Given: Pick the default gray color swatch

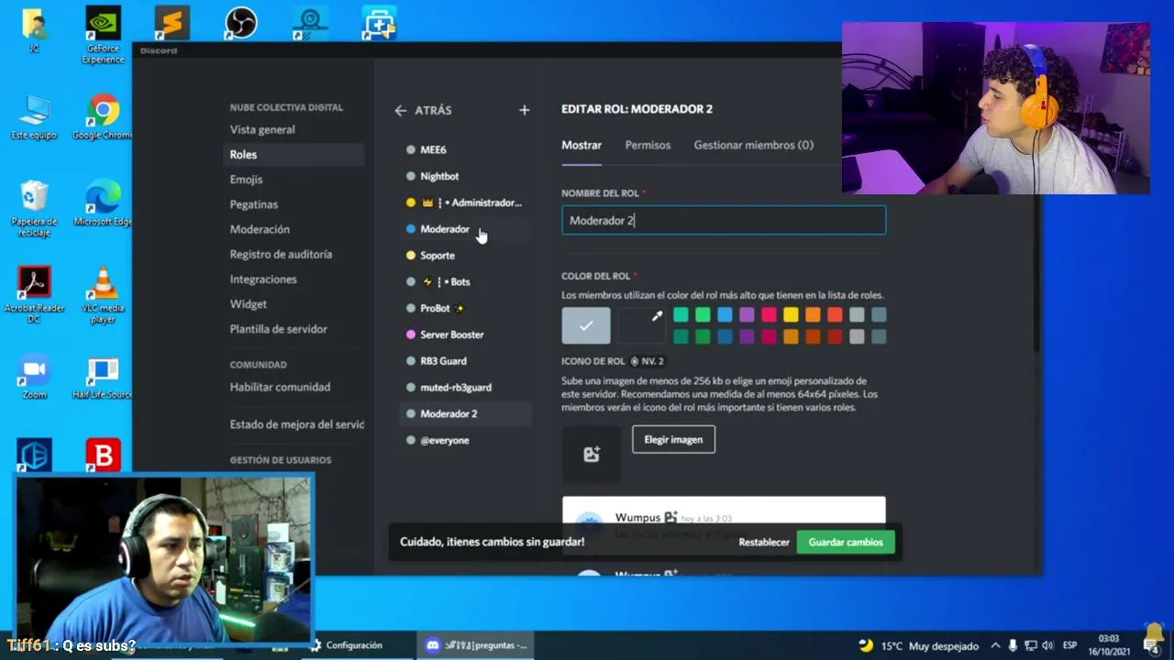Looking at the screenshot, I should click(x=586, y=325).
